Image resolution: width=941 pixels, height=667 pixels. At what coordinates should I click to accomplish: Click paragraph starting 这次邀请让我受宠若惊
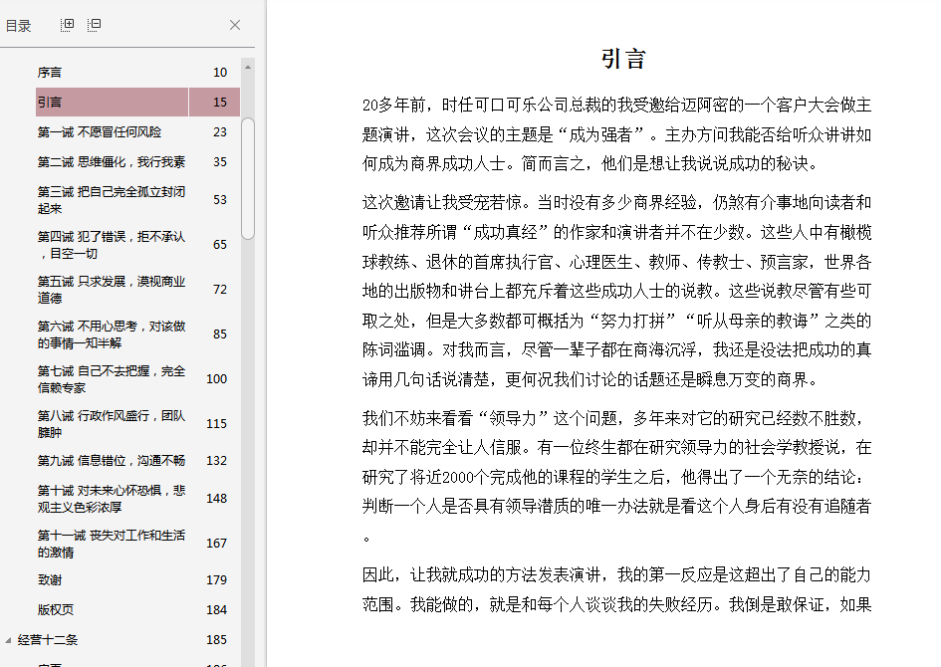click(617, 291)
